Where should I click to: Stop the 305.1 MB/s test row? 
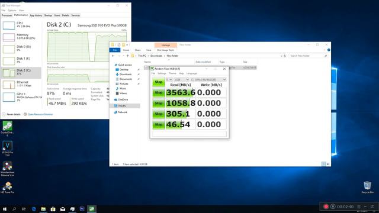coord(159,114)
